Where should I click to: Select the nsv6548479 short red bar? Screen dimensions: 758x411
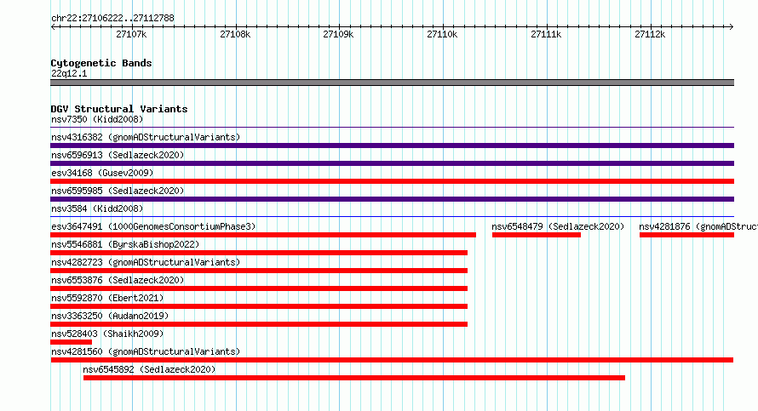[536, 235]
